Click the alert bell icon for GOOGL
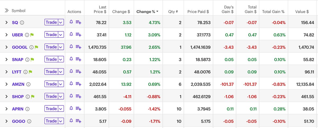This screenshot has height=128, width=318. [71, 47]
